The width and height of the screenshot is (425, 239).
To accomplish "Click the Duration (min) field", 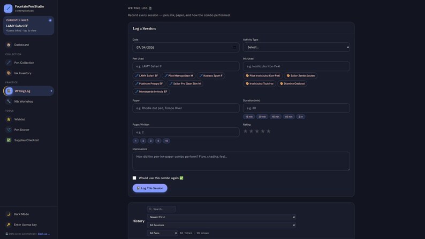I will pos(296,108).
